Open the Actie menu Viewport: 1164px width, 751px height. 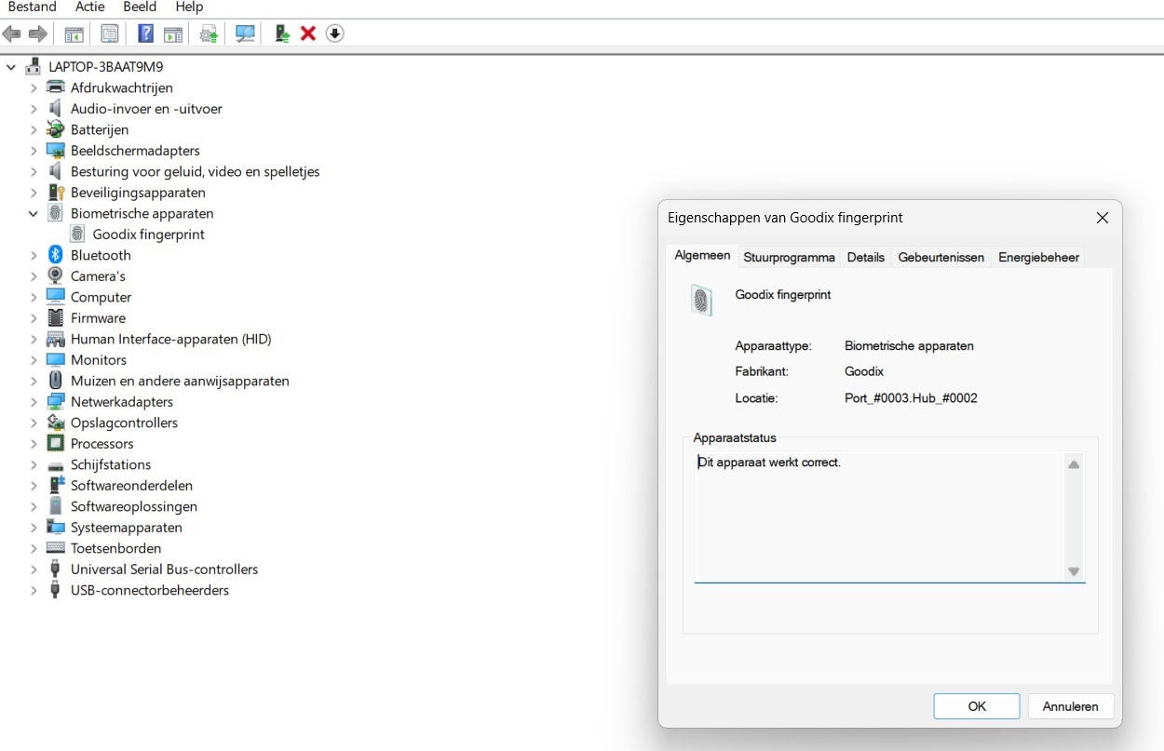tap(90, 7)
